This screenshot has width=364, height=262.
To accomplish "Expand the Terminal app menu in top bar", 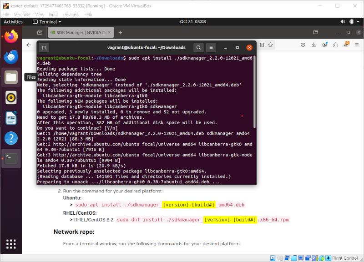I will click(47, 21).
